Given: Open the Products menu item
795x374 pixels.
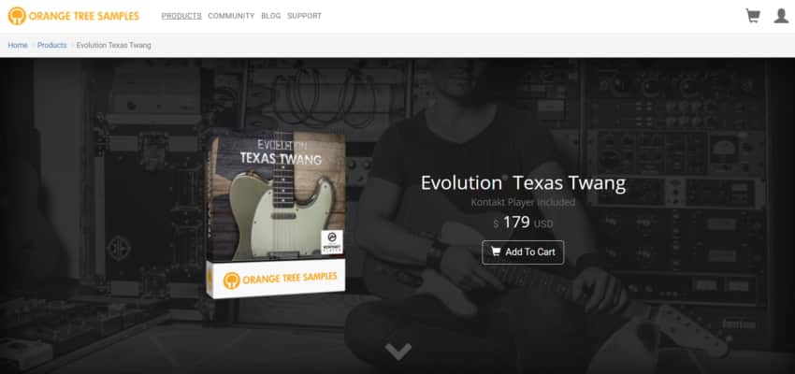Looking at the screenshot, I should click(x=181, y=16).
